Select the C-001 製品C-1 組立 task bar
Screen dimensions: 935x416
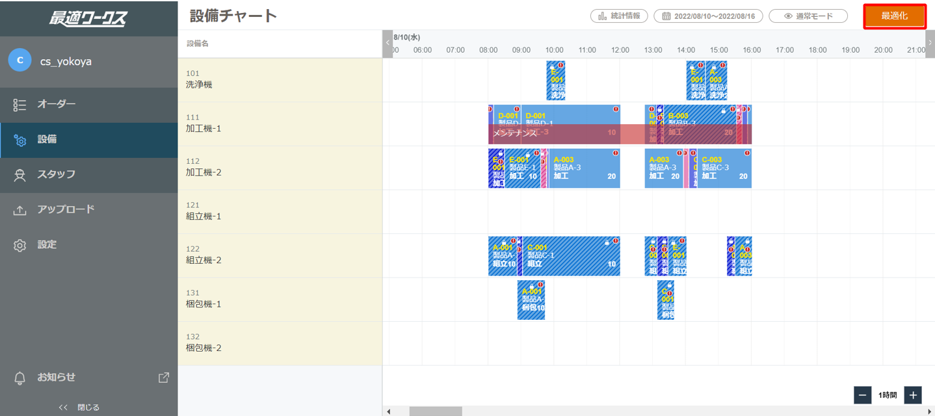point(572,256)
